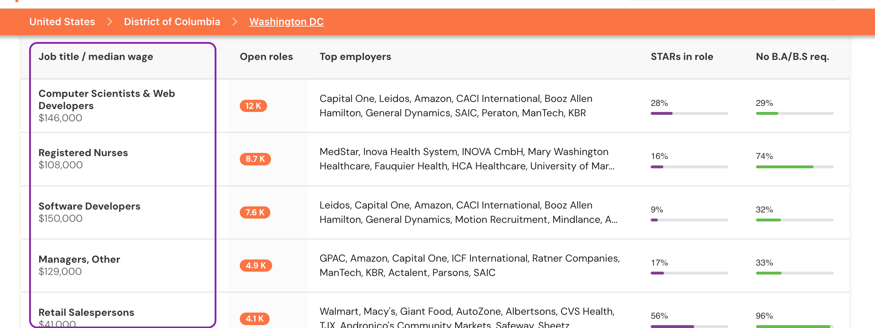Click the 7.6 K open roles badge
Image resolution: width=875 pixels, height=328 pixels.
point(255,212)
